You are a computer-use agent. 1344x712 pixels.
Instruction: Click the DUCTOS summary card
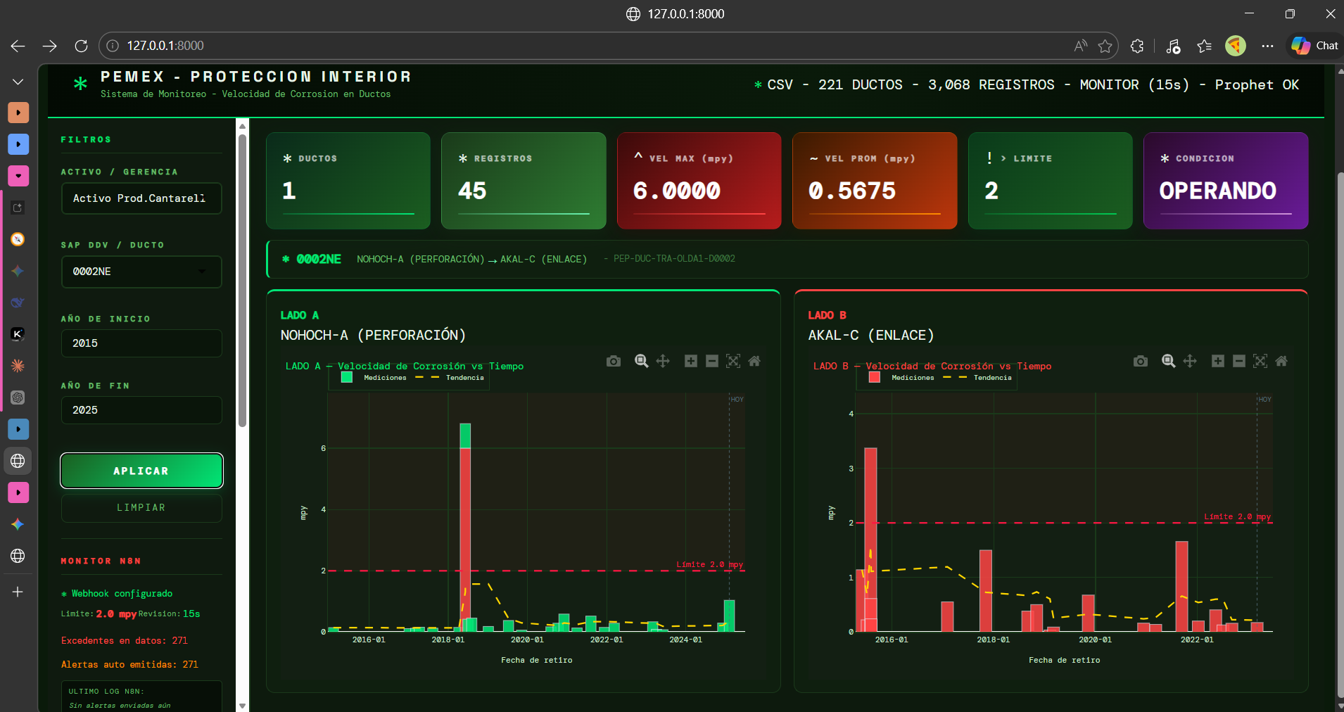tap(348, 181)
